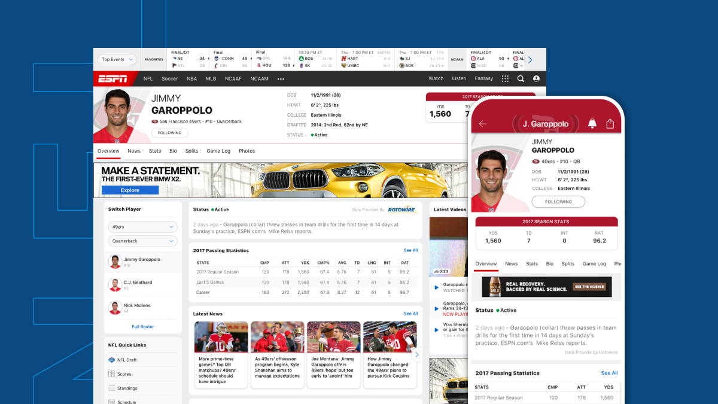Open the 'More prime-time games' news card

[x=221, y=355]
